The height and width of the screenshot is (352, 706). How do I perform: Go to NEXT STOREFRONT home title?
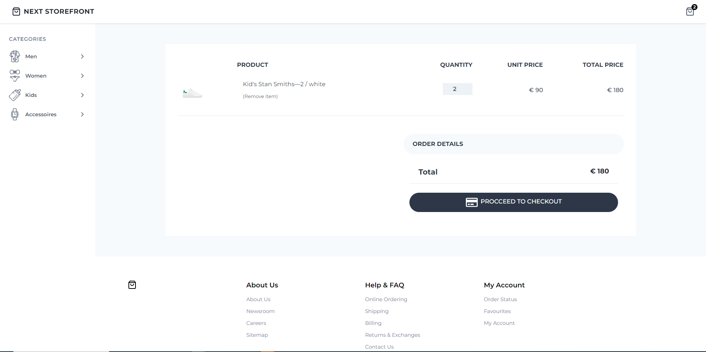point(59,12)
